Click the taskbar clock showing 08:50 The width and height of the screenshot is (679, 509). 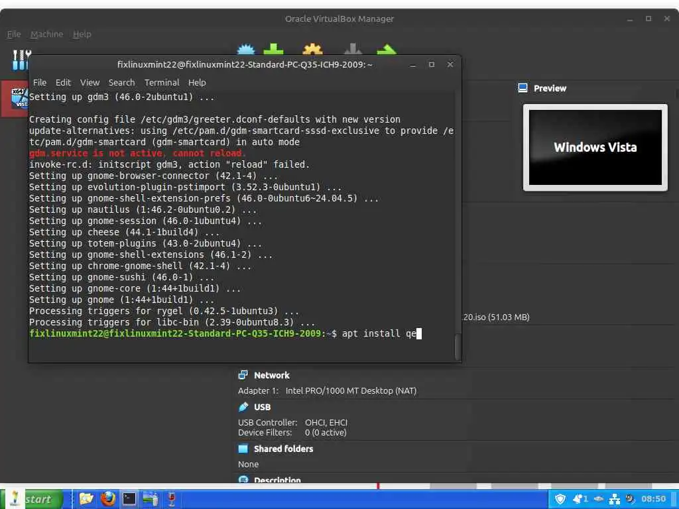tap(653, 499)
